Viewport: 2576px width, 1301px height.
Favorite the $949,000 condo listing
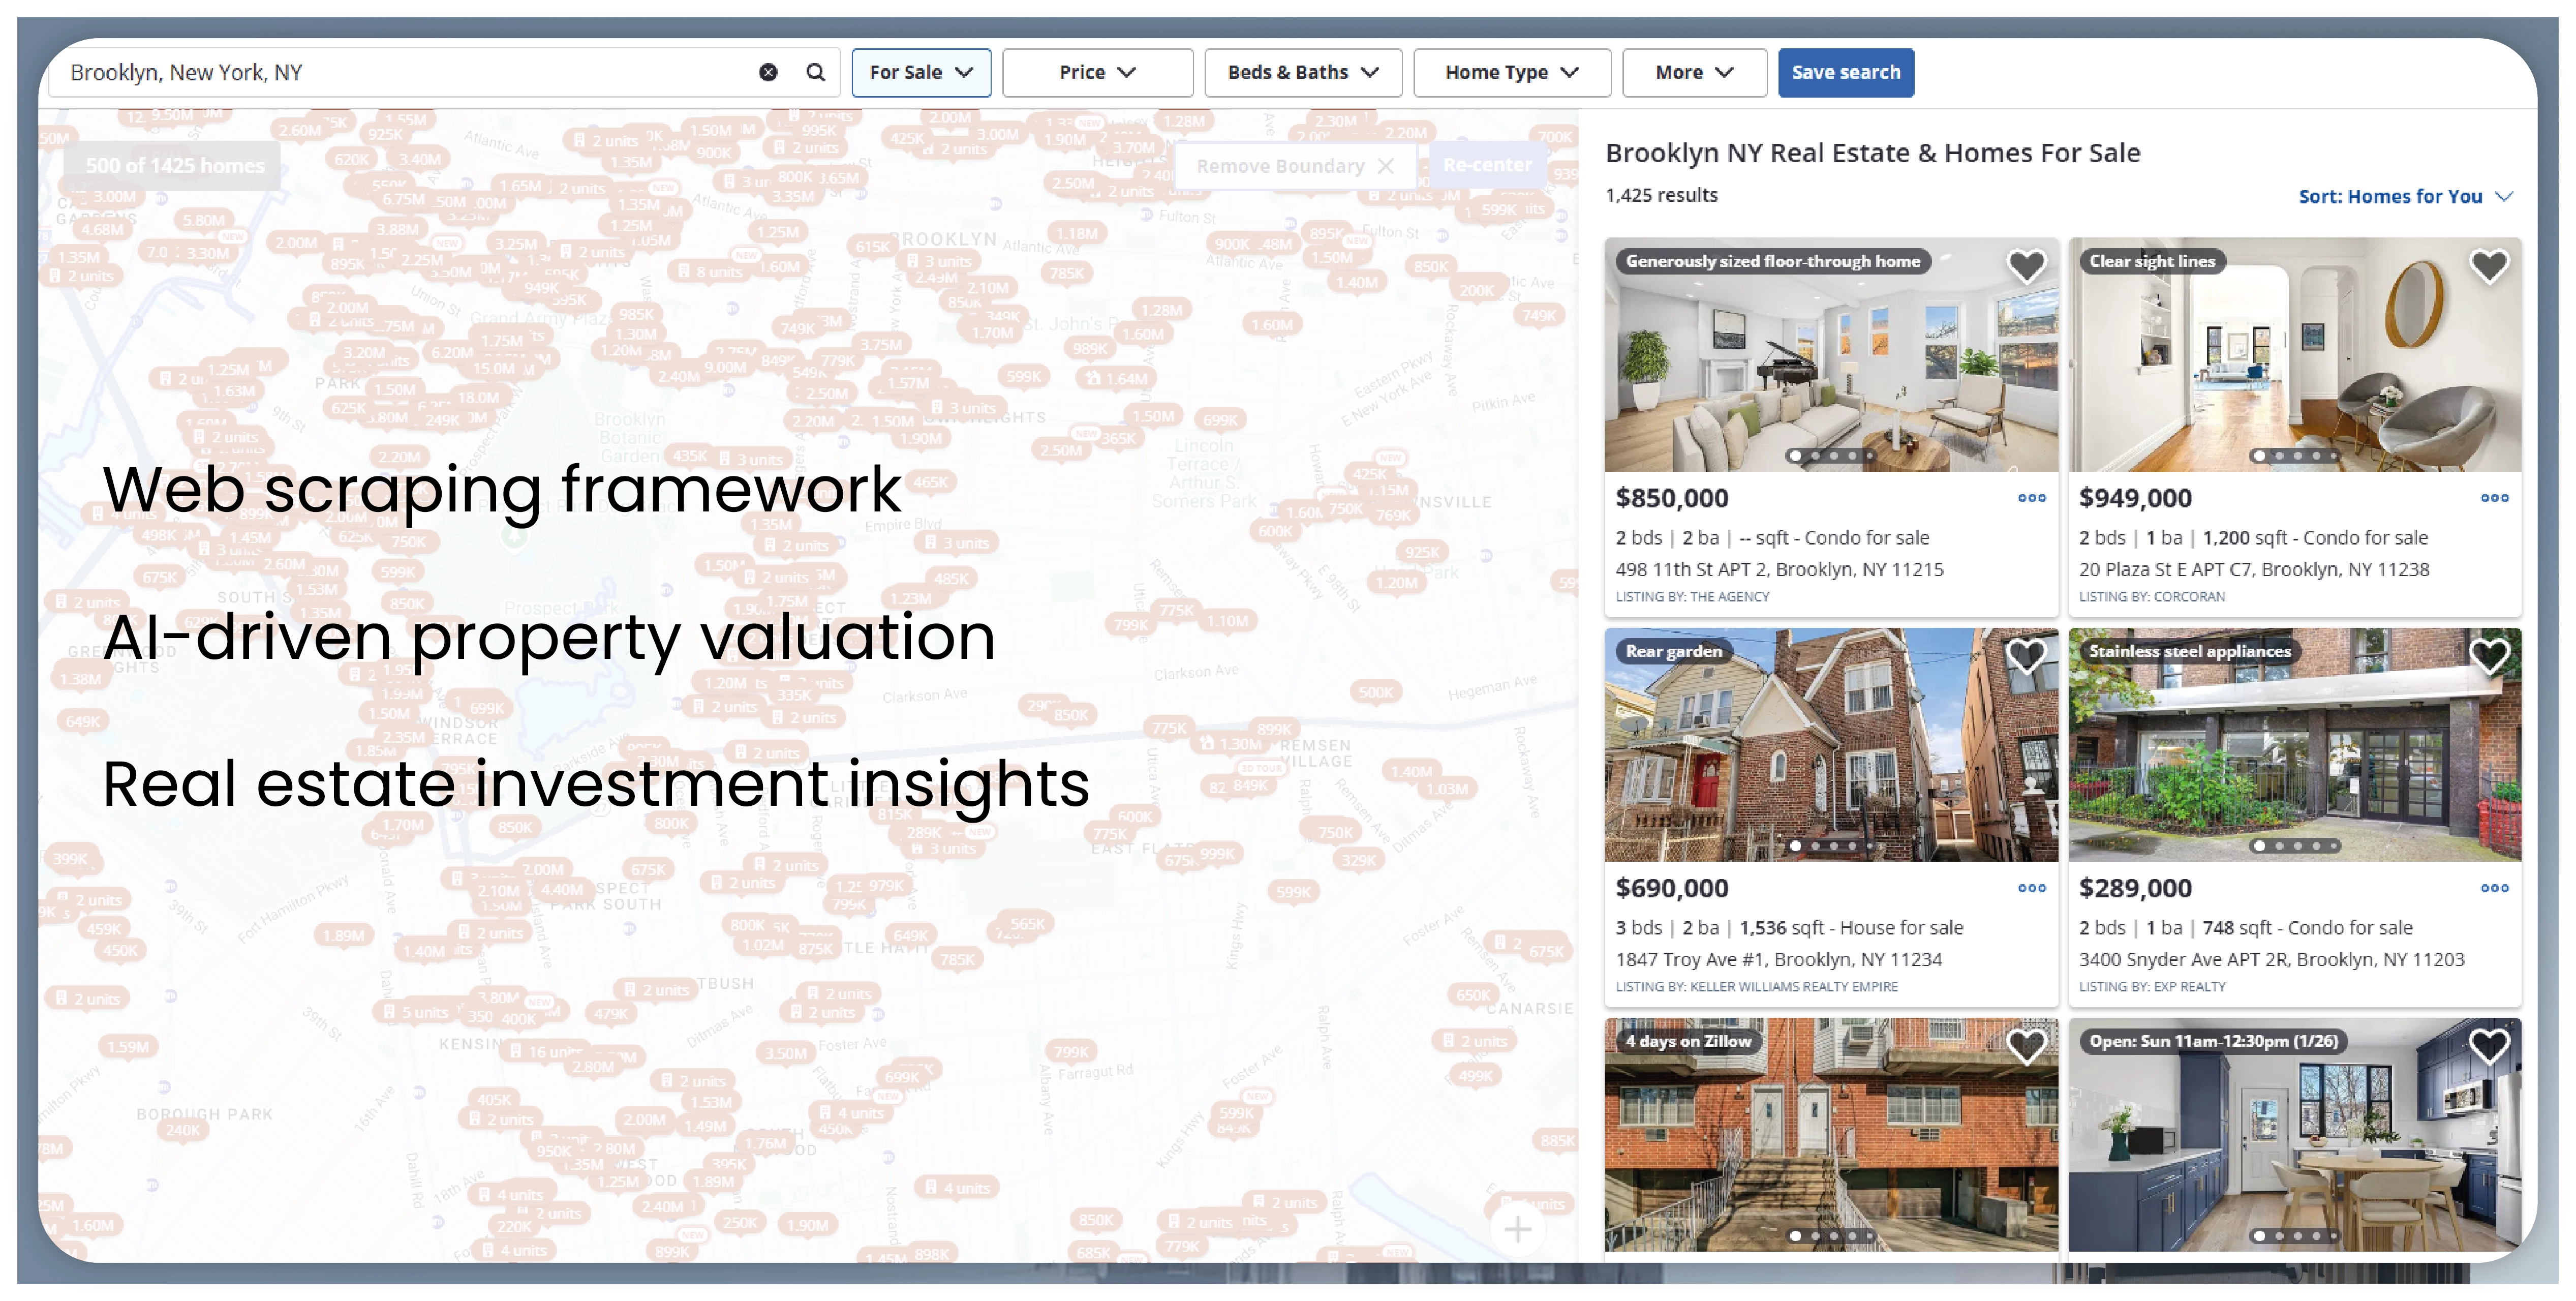click(2489, 266)
